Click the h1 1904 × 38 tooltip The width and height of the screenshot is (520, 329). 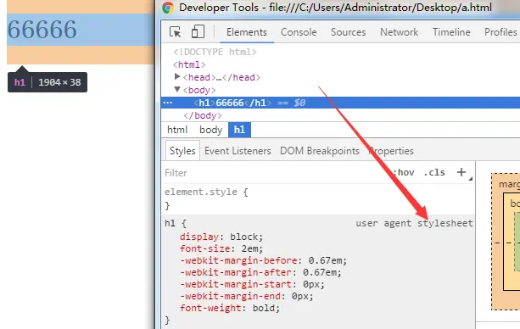48,82
